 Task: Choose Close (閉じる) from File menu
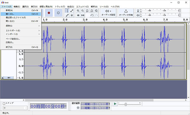[x=21, y=21]
